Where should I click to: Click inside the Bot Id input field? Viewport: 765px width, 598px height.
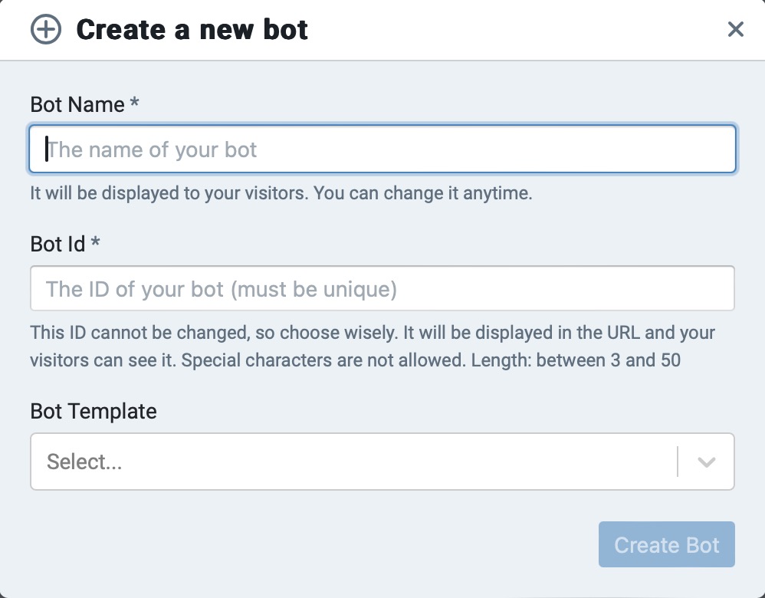point(382,287)
